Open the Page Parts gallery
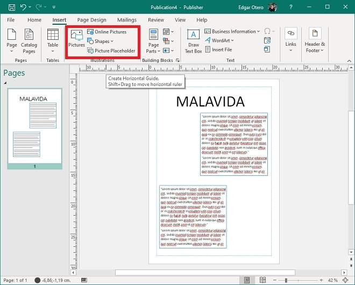This screenshot has width=355, height=285. click(x=153, y=41)
